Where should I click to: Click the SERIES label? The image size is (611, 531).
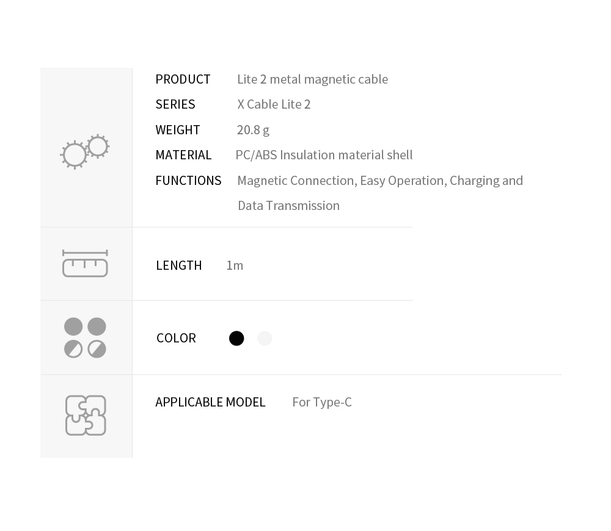tap(175, 104)
